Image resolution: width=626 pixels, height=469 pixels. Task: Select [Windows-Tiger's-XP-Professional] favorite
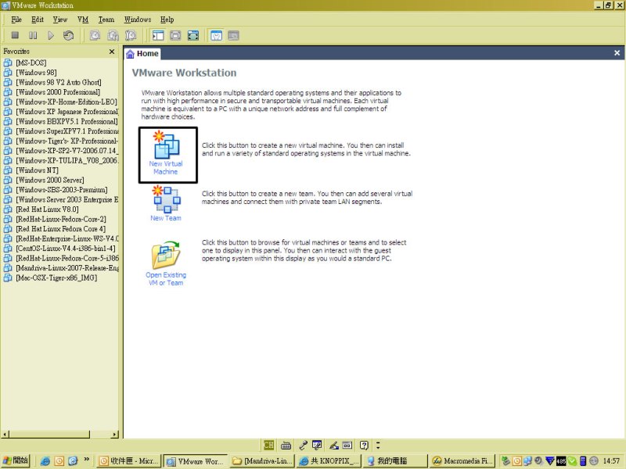click(67, 141)
